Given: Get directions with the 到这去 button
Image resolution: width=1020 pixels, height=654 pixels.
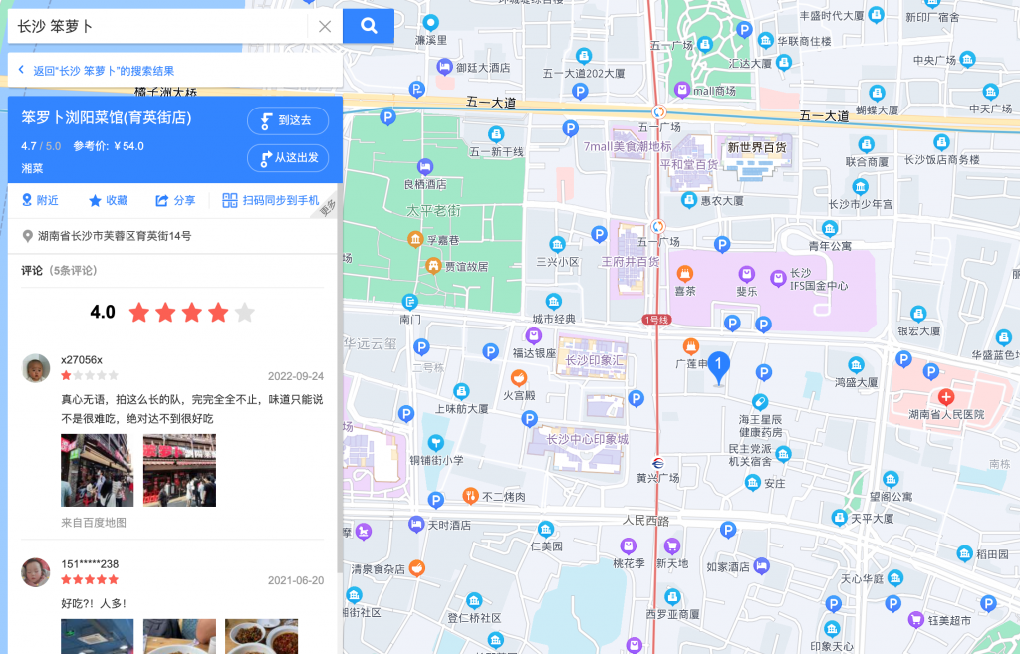Looking at the screenshot, I should [288, 120].
